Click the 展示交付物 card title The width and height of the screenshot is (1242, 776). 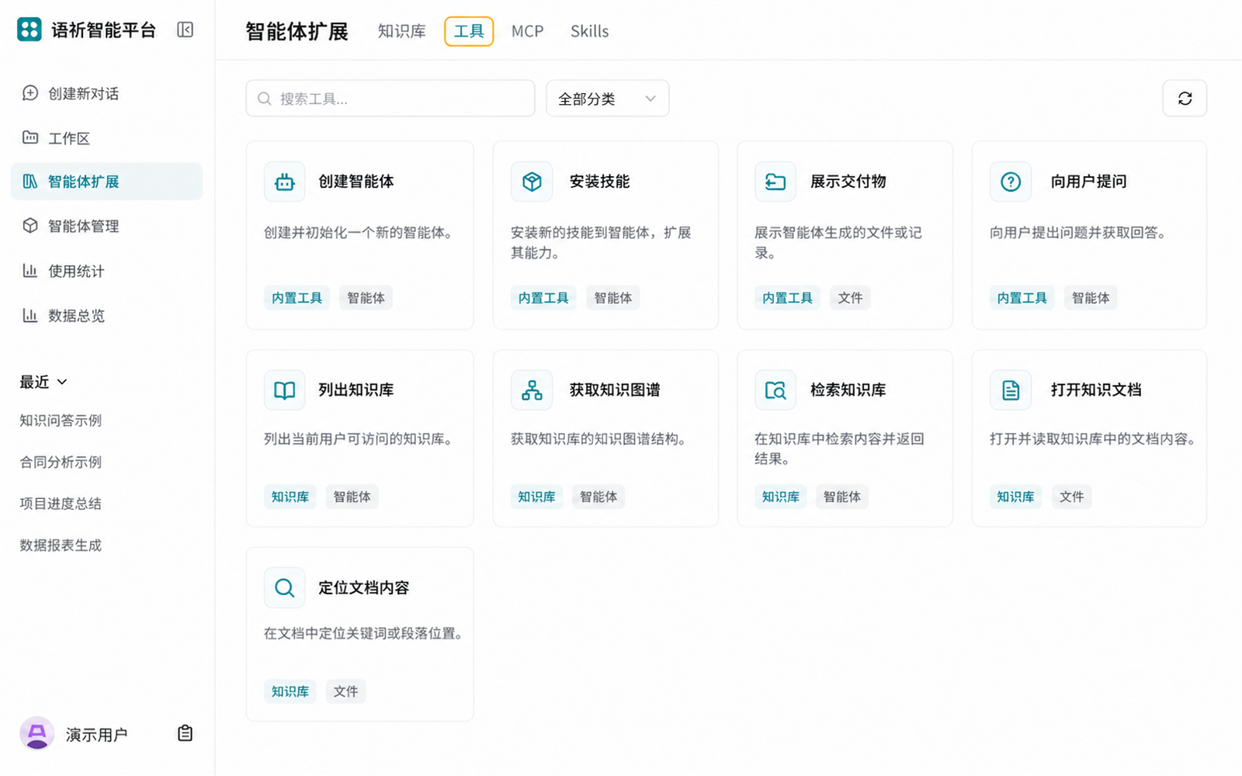point(848,182)
